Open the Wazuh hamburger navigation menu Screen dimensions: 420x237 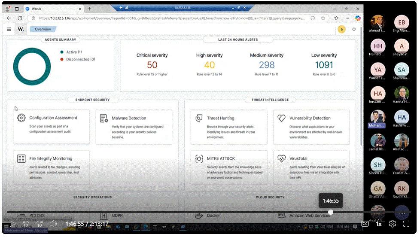tap(9, 29)
